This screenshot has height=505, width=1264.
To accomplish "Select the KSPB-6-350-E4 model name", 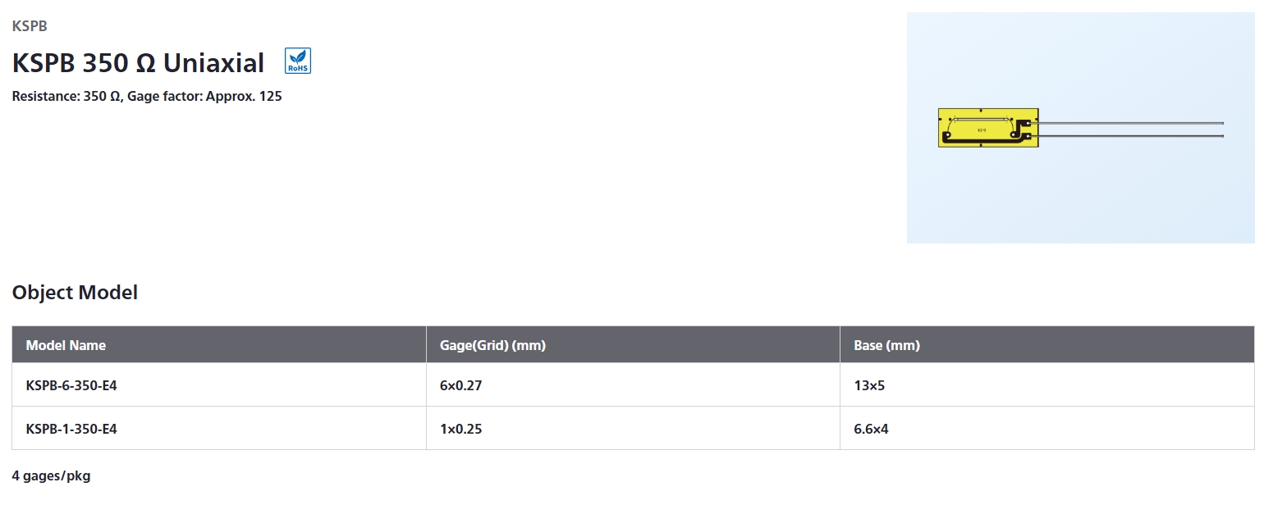I will point(71,384).
